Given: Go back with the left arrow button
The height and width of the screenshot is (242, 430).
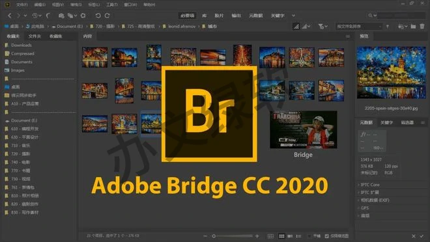Looking at the screenshot, I should 10,16.
